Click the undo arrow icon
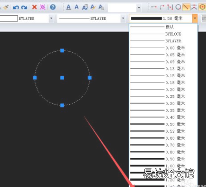 [x=16, y=7]
